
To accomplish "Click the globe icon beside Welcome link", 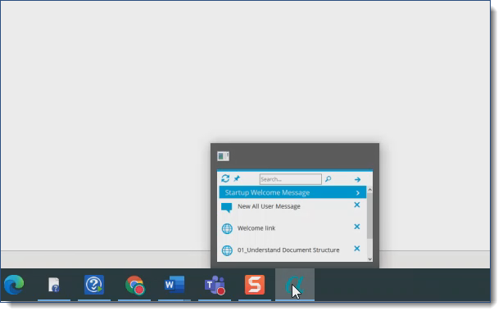I will pos(227,228).
